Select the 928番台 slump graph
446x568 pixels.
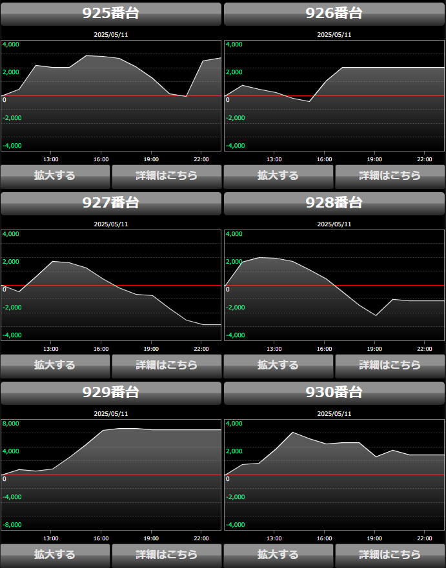(x=334, y=285)
